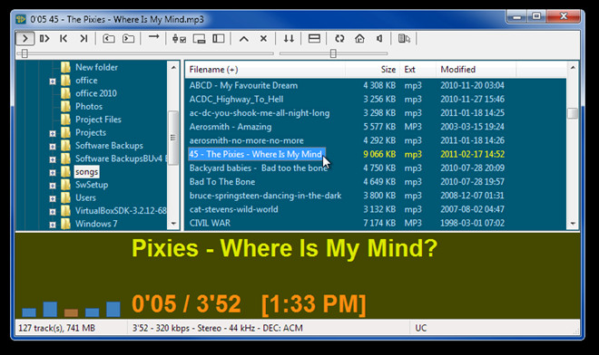Expand the Windows 7 folder node
Screen dimensions: 599x355
click(x=53, y=225)
